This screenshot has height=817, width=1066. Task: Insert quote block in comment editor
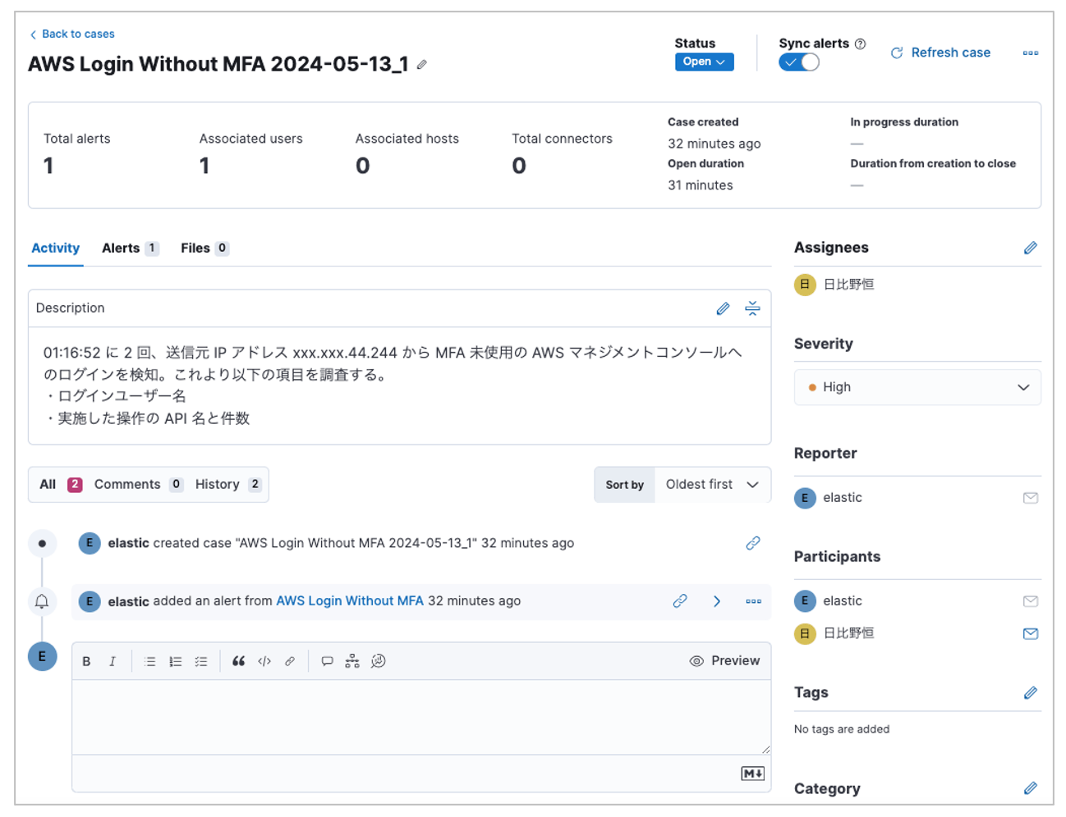[238, 661]
